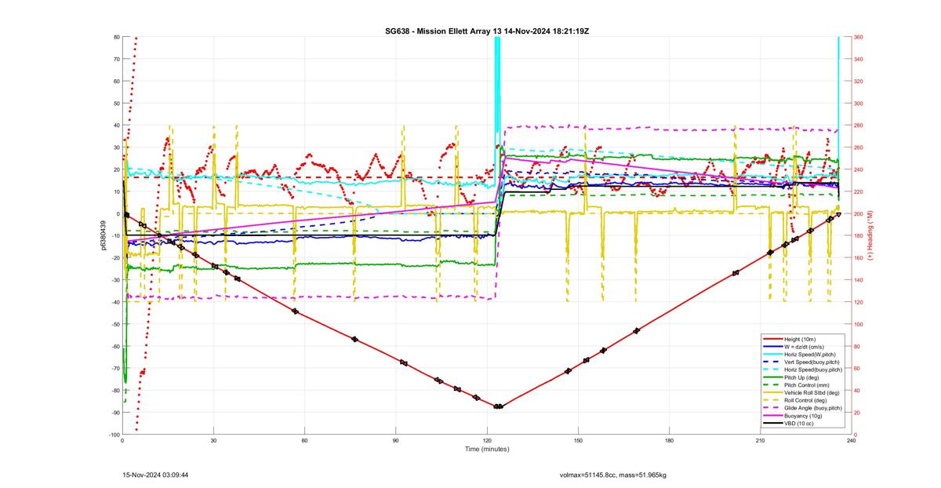The height and width of the screenshot is (488, 941).
Task: Click the x-axis tick label '120'
Action: 487,441
